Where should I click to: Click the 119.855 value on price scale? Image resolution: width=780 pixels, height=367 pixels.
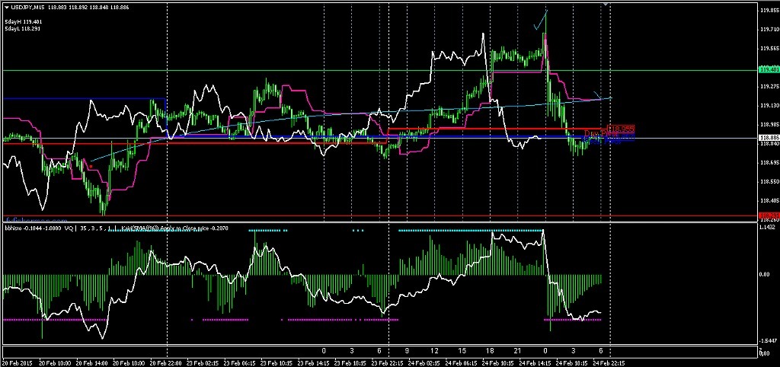pyautogui.click(x=768, y=11)
